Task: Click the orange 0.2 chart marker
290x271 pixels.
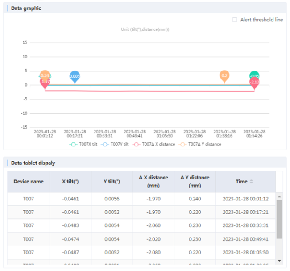Action: [x=224, y=75]
